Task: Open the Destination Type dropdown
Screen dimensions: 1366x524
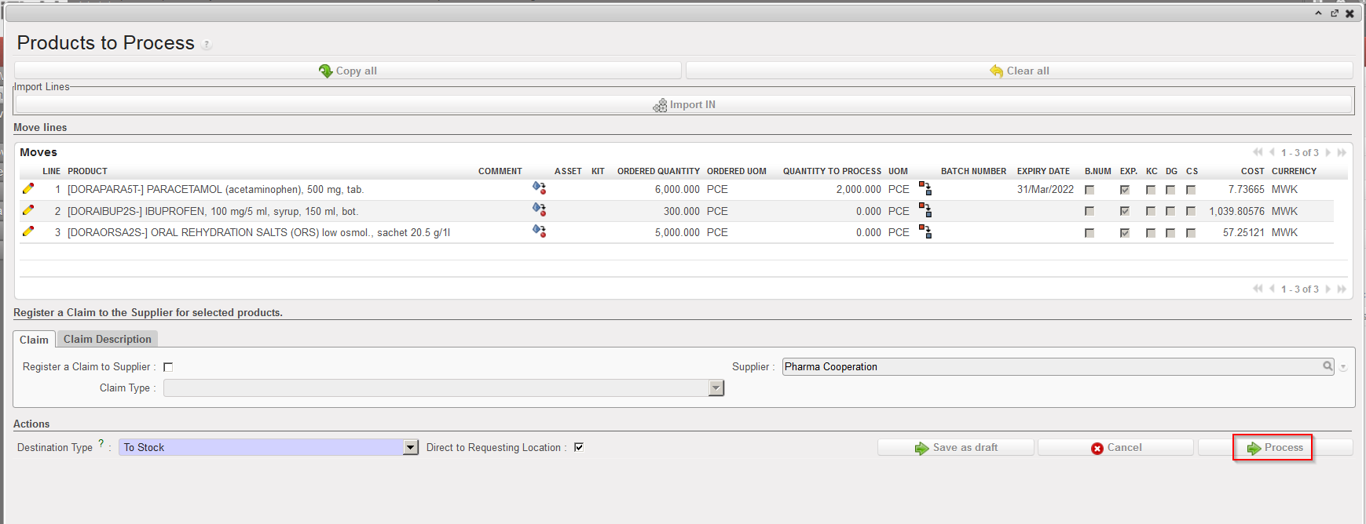Action: coord(410,447)
